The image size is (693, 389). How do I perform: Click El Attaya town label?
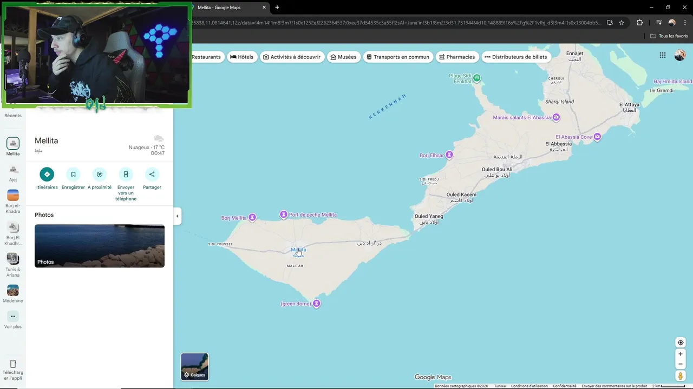[630, 104]
